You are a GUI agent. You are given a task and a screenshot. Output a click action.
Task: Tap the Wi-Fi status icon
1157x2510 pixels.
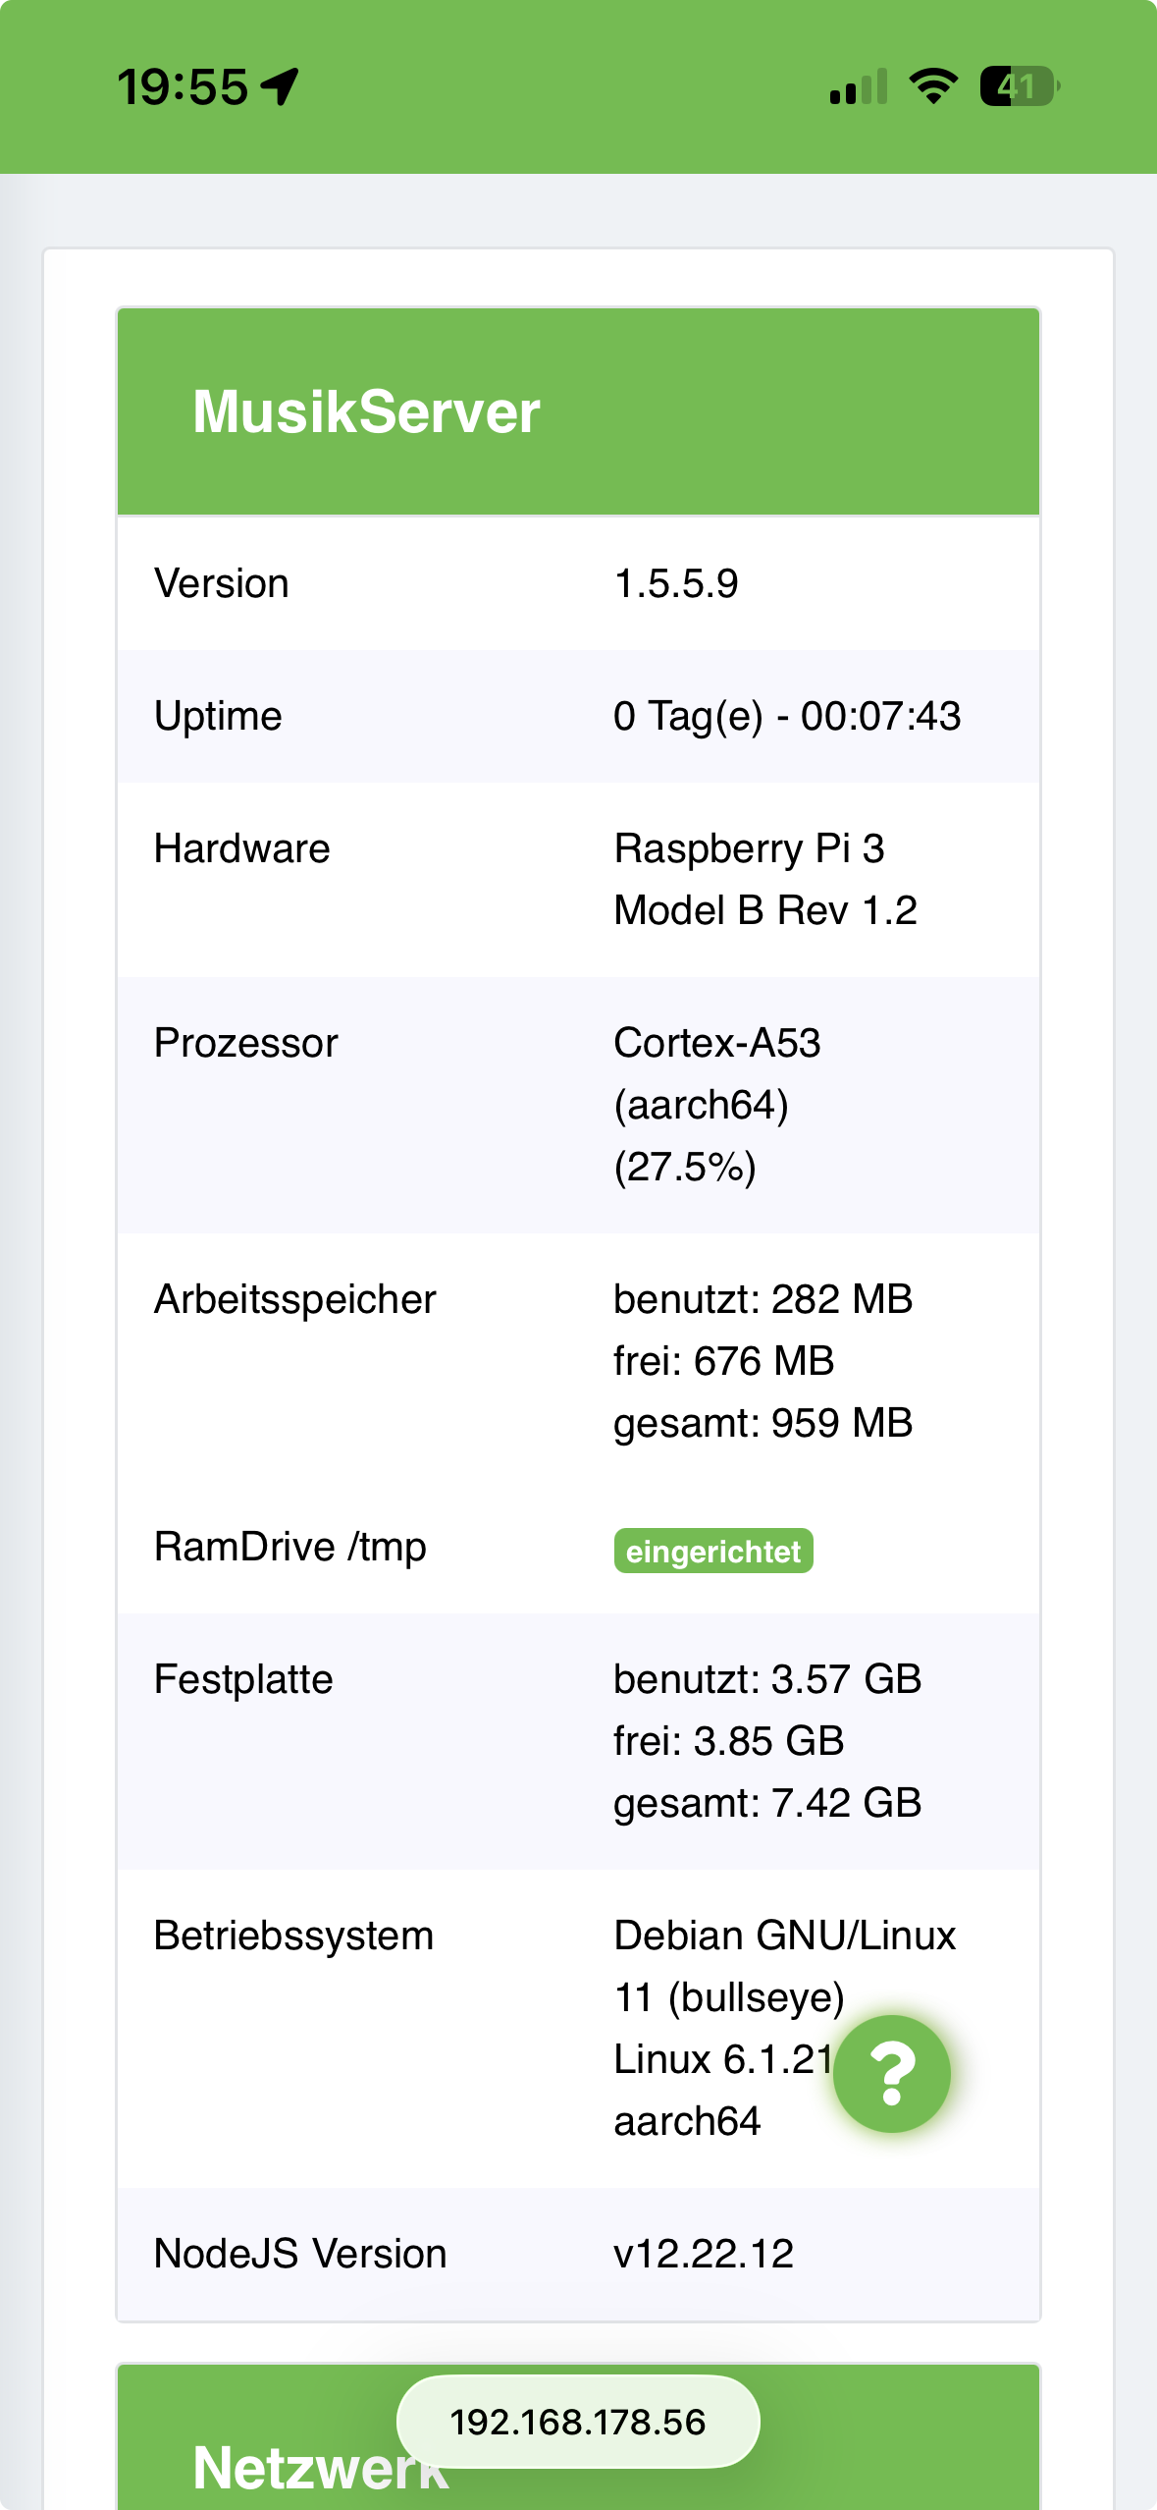click(933, 86)
